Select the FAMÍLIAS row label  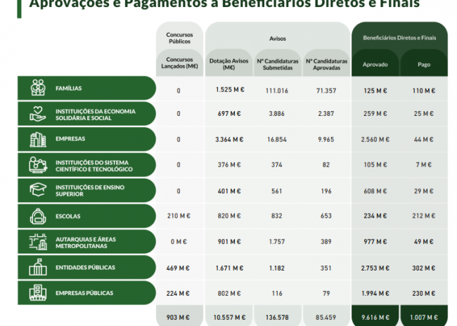pos(68,89)
